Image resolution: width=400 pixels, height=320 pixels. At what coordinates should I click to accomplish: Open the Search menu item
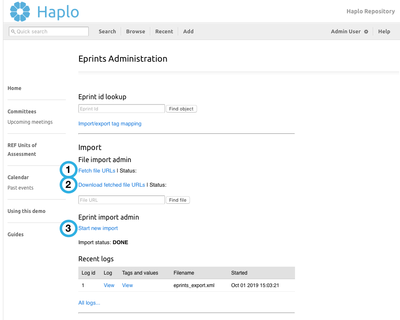[x=107, y=31]
